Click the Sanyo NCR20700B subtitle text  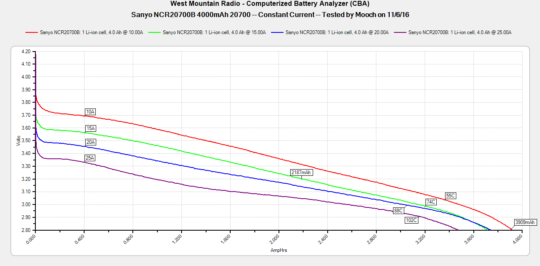point(270,15)
